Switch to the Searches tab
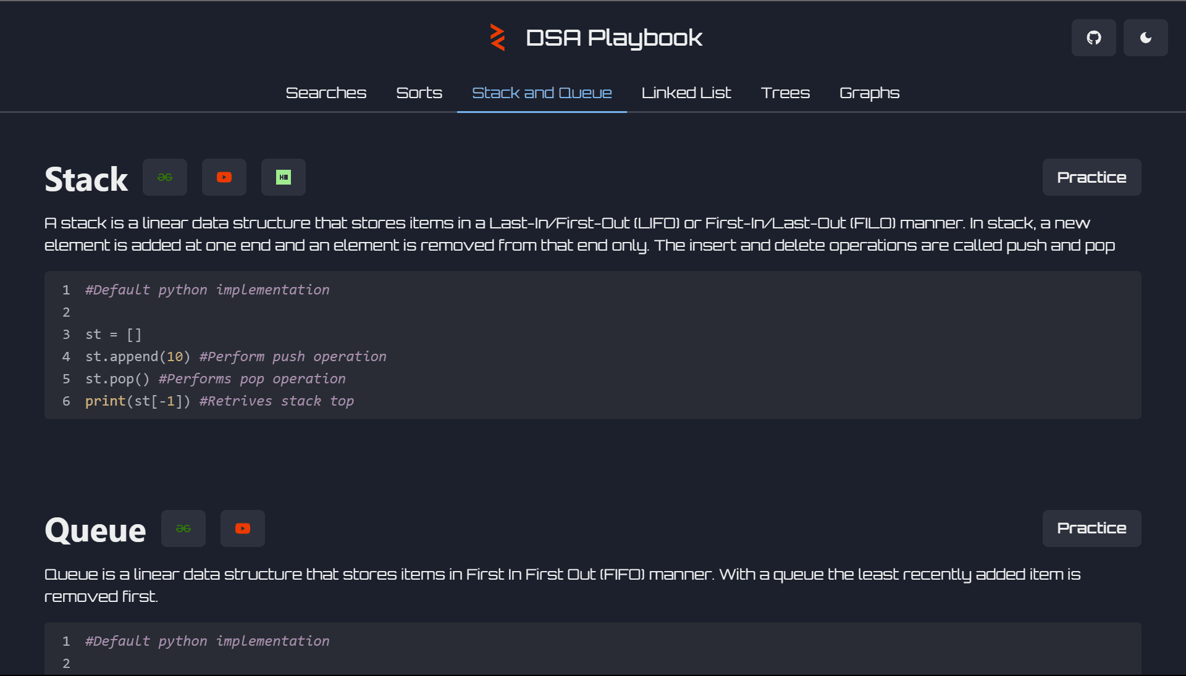Viewport: 1186px width, 676px height. (x=326, y=93)
